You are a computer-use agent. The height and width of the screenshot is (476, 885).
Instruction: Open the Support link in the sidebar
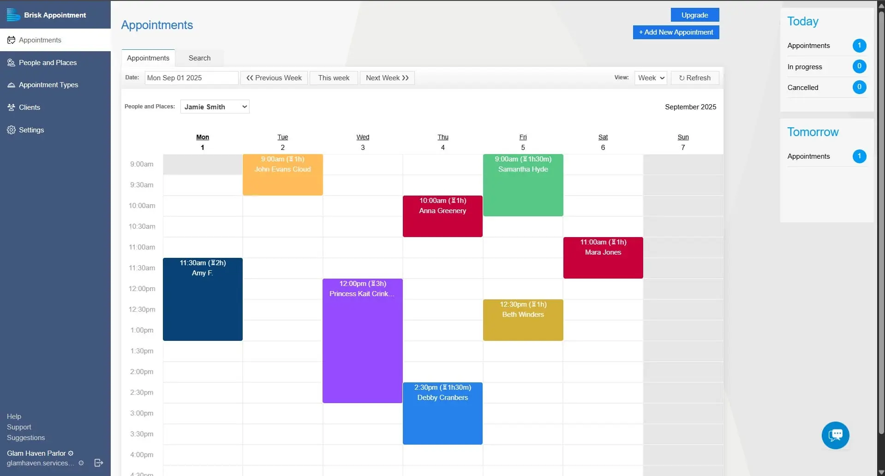[19, 427]
